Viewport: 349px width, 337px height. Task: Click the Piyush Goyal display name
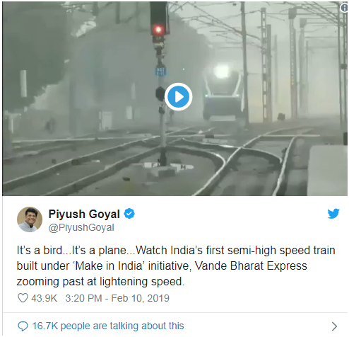(x=84, y=214)
